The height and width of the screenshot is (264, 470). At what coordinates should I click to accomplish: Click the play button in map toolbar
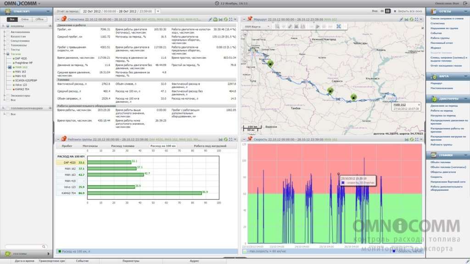point(318,27)
